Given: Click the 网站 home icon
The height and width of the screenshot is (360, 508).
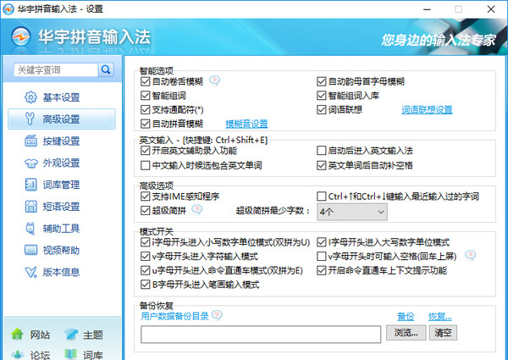Looking at the screenshot, I should tap(17, 334).
